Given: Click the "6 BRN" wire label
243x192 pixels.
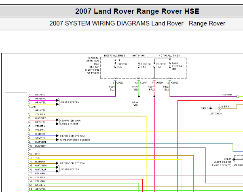Looking at the screenshot, I should (225, 107).
